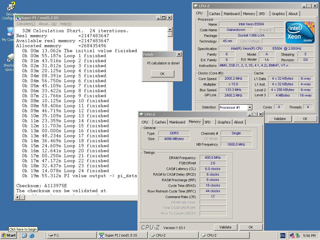Select the cpuz shortcut desktop icon

coord(11,58)
